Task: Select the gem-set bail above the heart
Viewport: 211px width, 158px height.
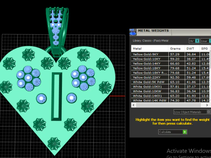Action: pos(57,32)
